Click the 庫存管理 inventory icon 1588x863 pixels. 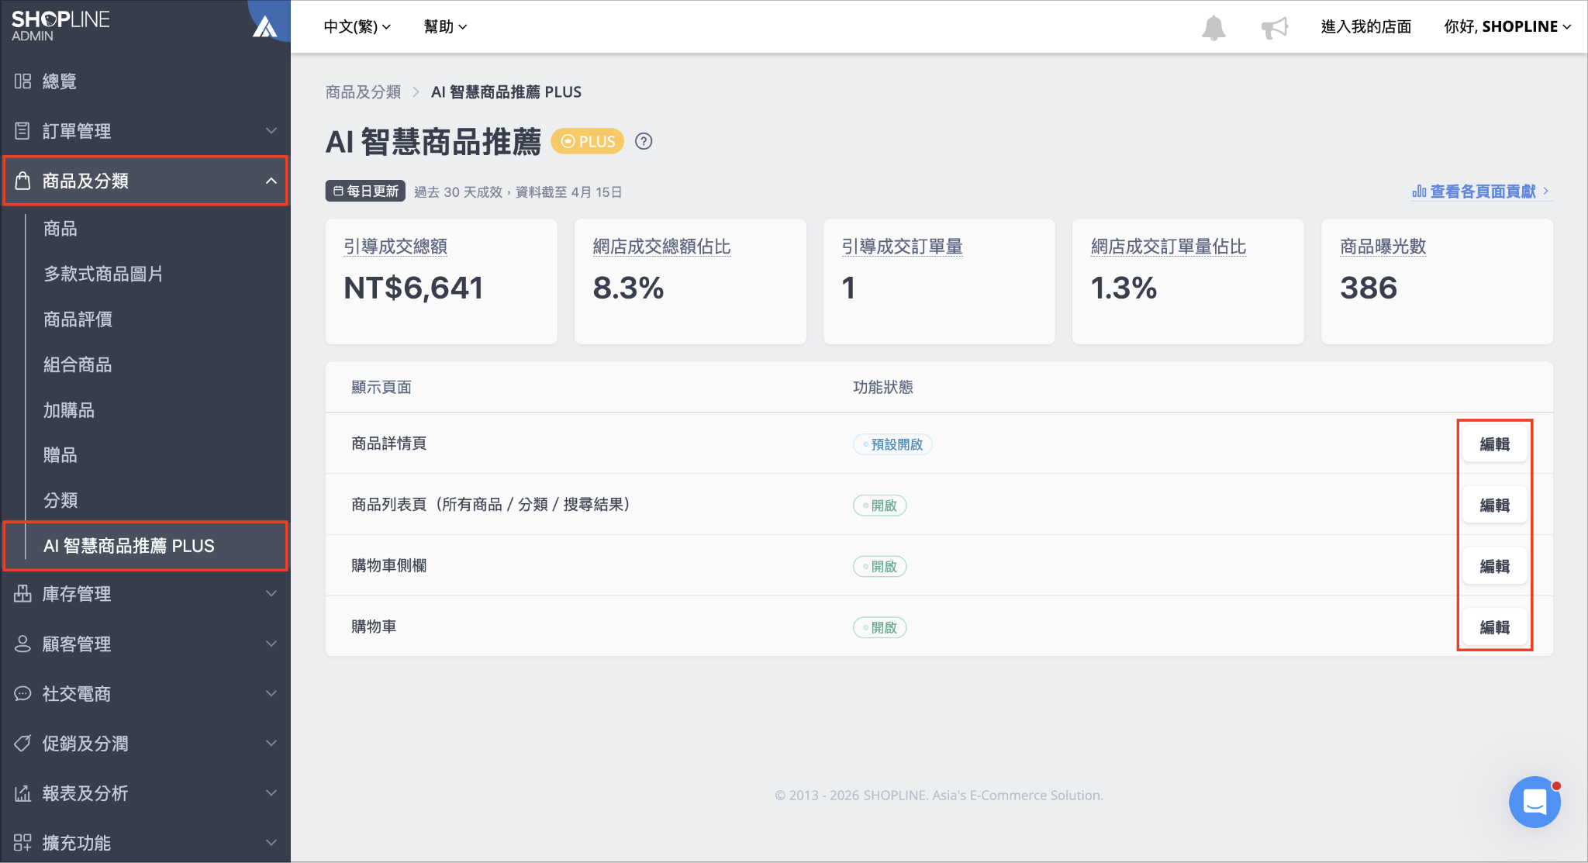click(x=22, y=594)
